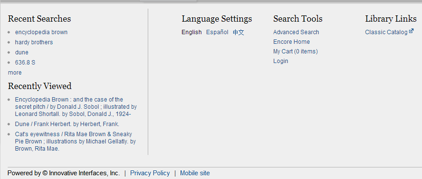Image resolution: width=422 pixels, height=179 pixels.
Task: Open My Cart (0 items)
Action: pyautogui.click(x=295, y=51)
